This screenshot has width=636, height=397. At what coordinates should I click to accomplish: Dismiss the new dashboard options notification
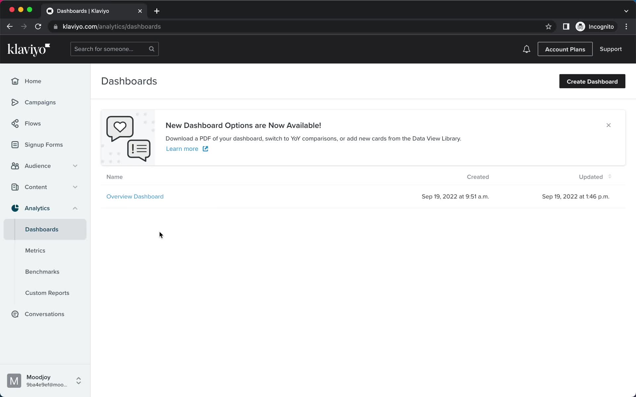[609, 125]
